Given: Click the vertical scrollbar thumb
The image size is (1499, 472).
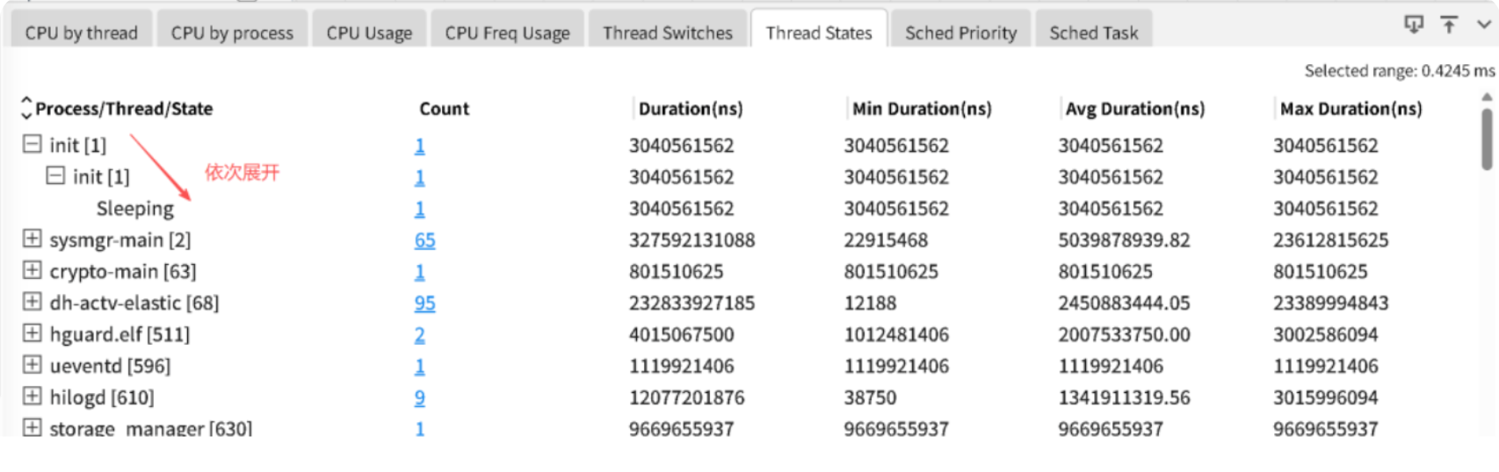Looking at the screenshot, I should click(1487, 139).
